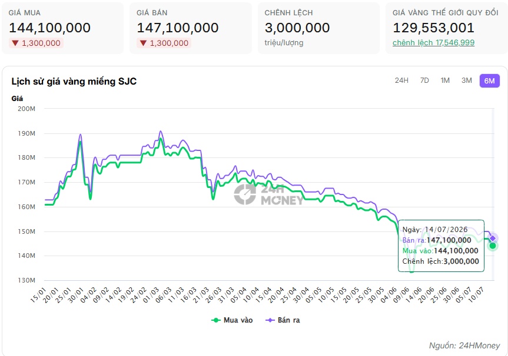This screenshot has width=508, height=356.
Task: Select the Giá Mua value 144,100,000
Action: click(x=49, y=28)
